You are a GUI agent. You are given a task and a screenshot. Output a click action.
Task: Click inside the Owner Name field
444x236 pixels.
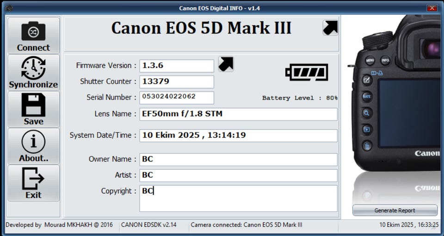[239, 160]
